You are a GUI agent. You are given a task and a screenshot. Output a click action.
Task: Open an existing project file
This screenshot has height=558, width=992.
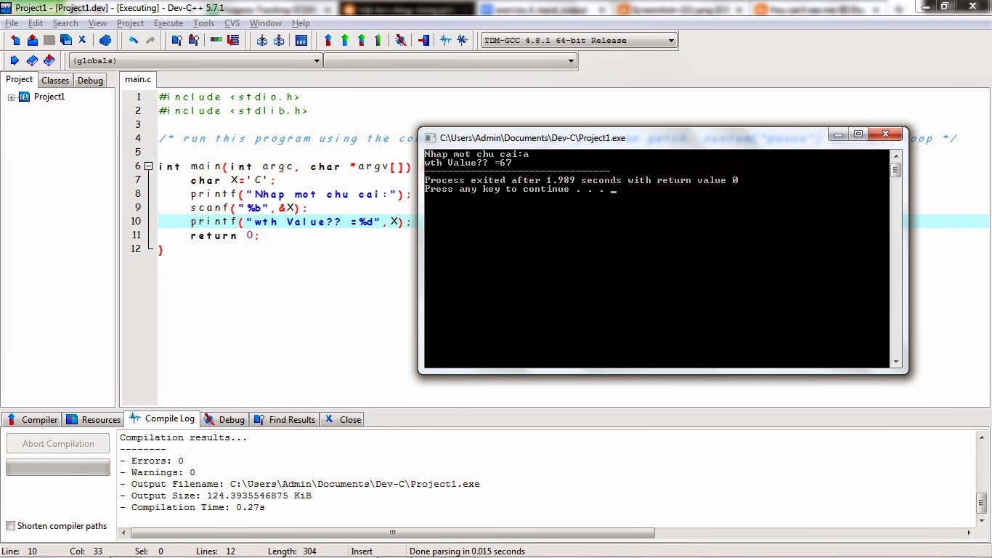point(32,40)
